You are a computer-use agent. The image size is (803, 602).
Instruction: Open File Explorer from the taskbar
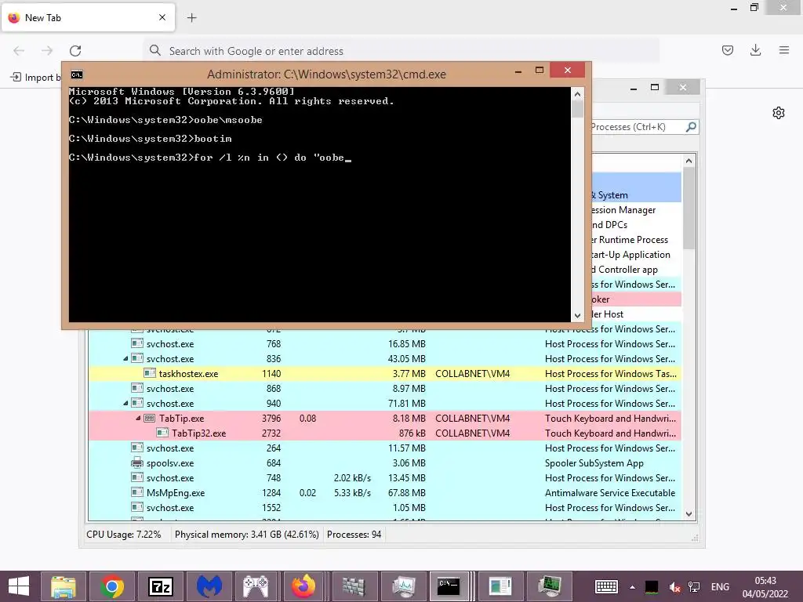pyautogui.click(x=64, y=586)
